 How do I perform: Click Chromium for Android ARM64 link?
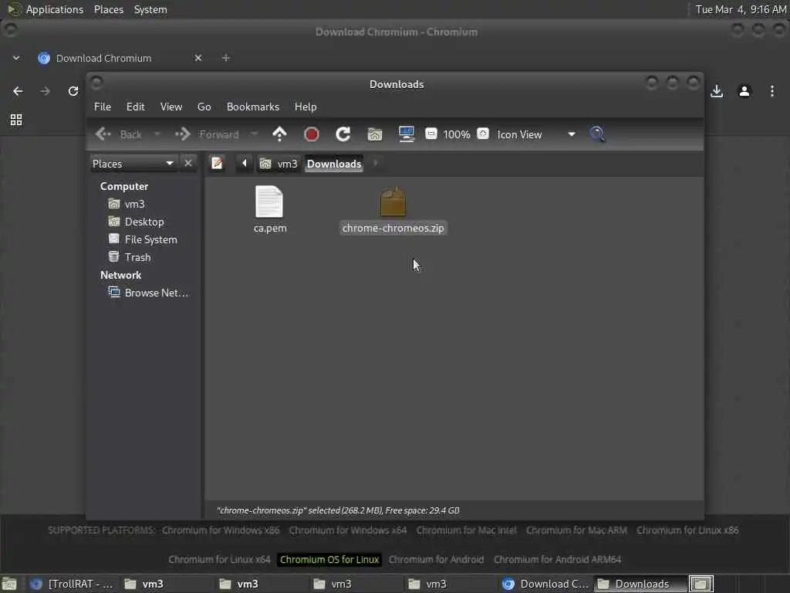(x=557, y=559)
